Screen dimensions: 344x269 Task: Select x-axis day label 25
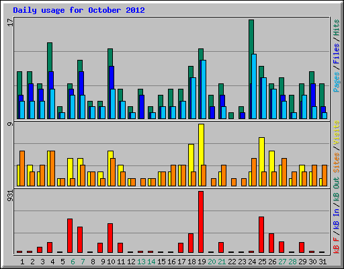[262, 262]
